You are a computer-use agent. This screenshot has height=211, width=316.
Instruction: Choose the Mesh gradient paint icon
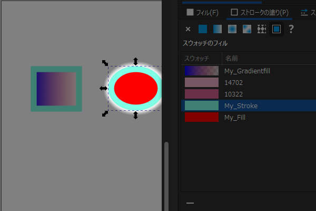(x=247, y=29)
